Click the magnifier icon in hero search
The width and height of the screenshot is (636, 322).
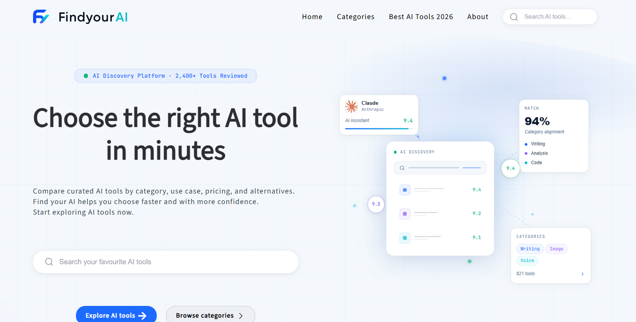49,262
